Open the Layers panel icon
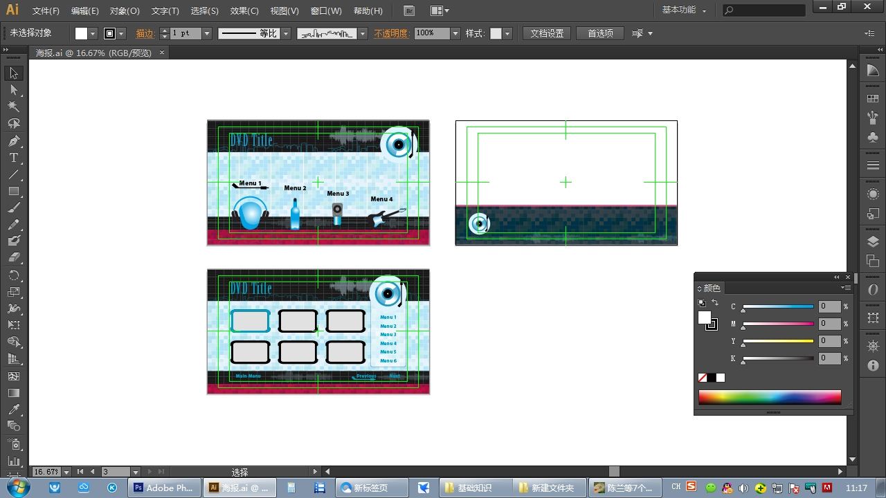This screenshot has height=498, width=886. (x=873, y=241)
